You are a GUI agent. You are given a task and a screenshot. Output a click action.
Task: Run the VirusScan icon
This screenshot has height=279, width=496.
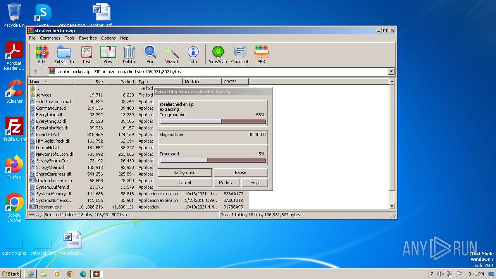pyautogui.click(x=218, y=54)
